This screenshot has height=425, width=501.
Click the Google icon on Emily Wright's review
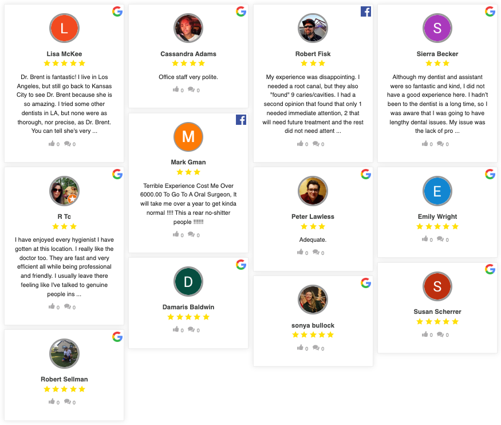click(490, 174)
